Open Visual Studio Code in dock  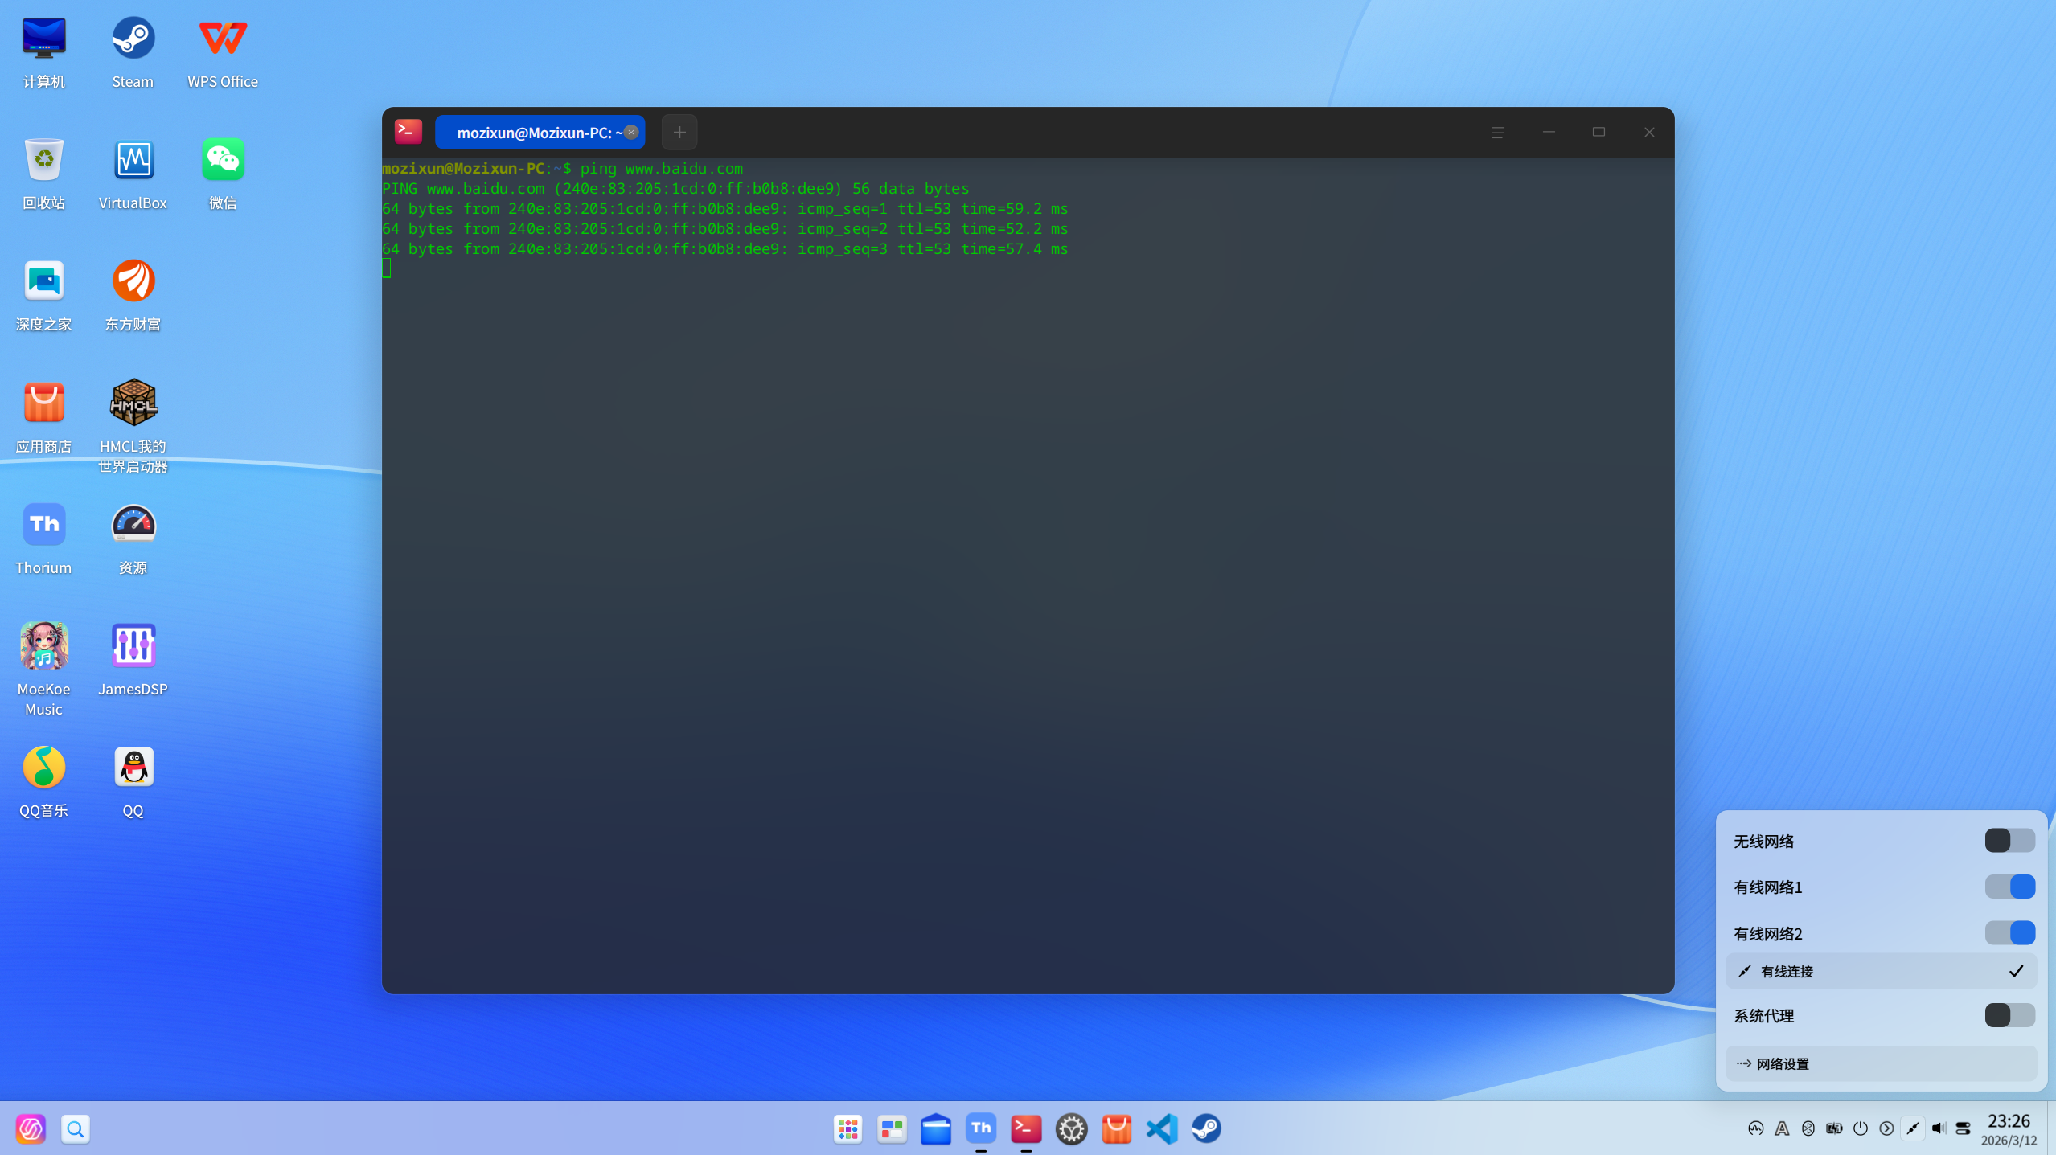[1162, 1128]
